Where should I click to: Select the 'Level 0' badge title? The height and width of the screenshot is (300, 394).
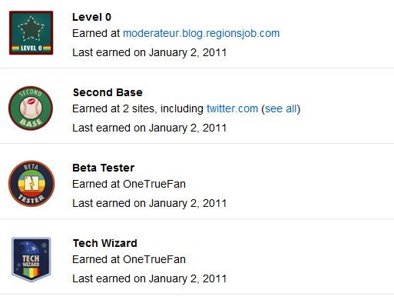click(91, 17)
